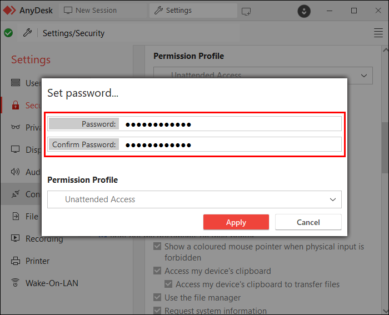Screen dimensions: 389x315
Task: Toggle clipboard file transfer checkbox
Action: (169, 284)
